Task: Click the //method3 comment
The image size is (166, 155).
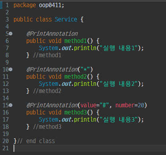Action: [47, 127]
